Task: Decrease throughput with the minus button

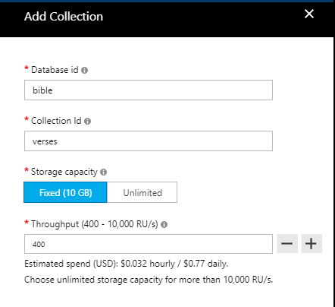Action: point(287,244)
